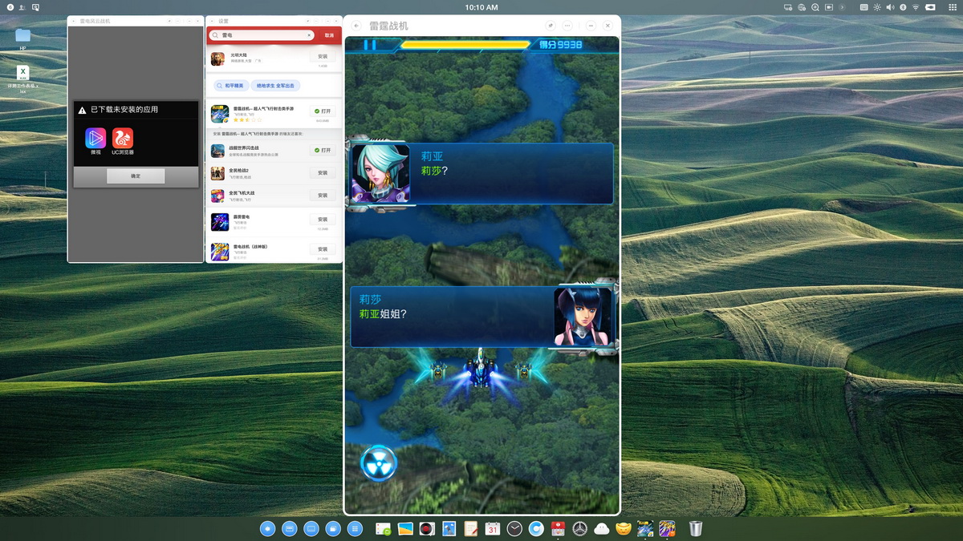Open the system settings gear in dock
The width and height of the screenshot is (963, 541).
579,529
